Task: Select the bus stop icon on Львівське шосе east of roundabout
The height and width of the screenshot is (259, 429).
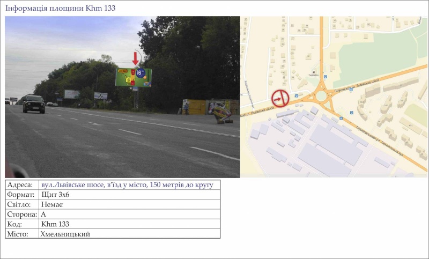Action: [x=351, y=90]
